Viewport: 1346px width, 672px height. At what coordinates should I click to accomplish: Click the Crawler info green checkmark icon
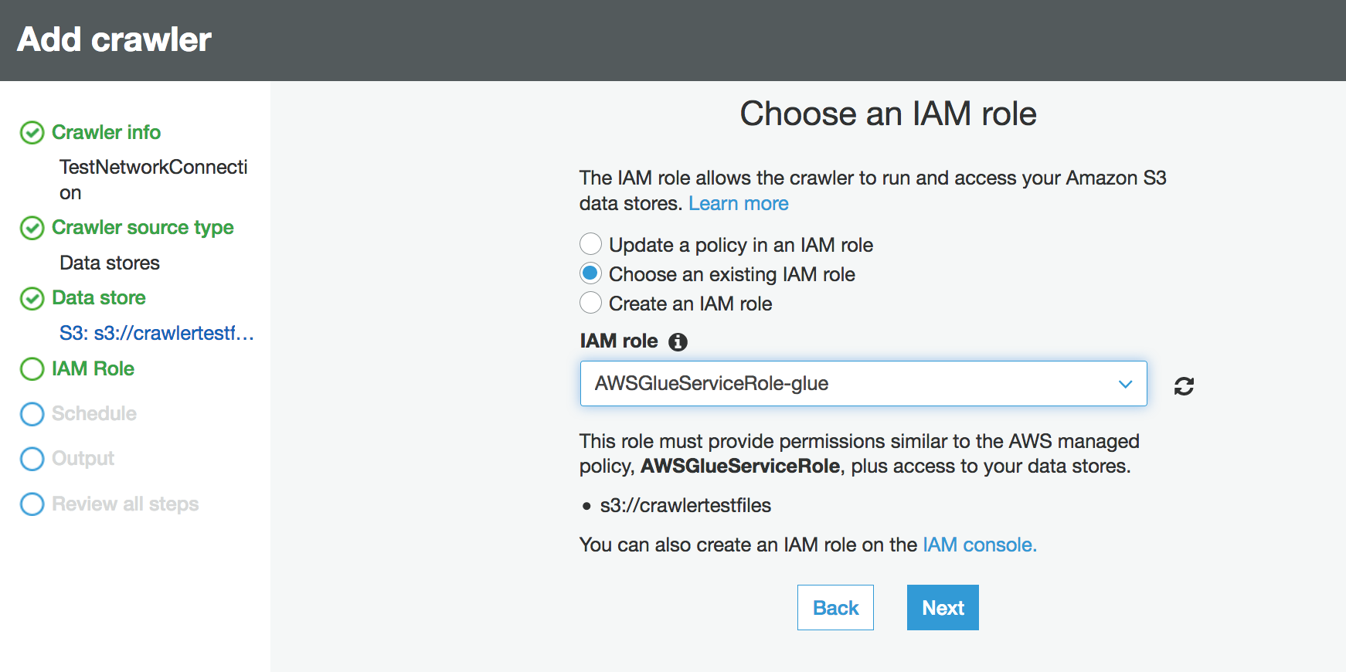32,133
